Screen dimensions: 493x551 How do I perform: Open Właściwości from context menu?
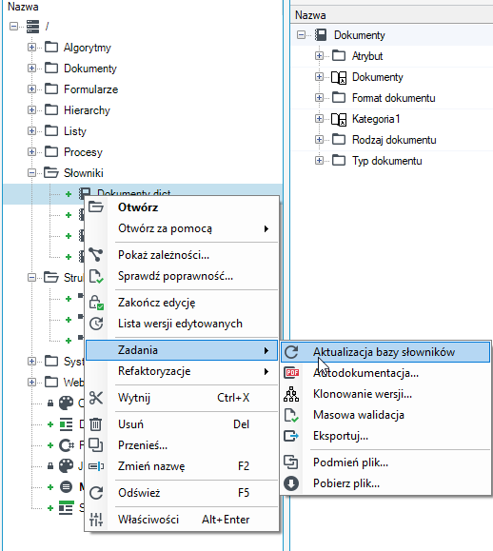[x=182, y=520]
